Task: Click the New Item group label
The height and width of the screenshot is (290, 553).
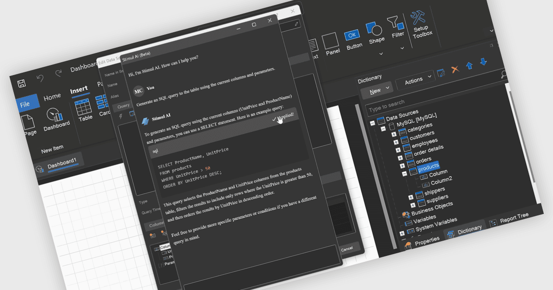Action: [x=52, y=150]
